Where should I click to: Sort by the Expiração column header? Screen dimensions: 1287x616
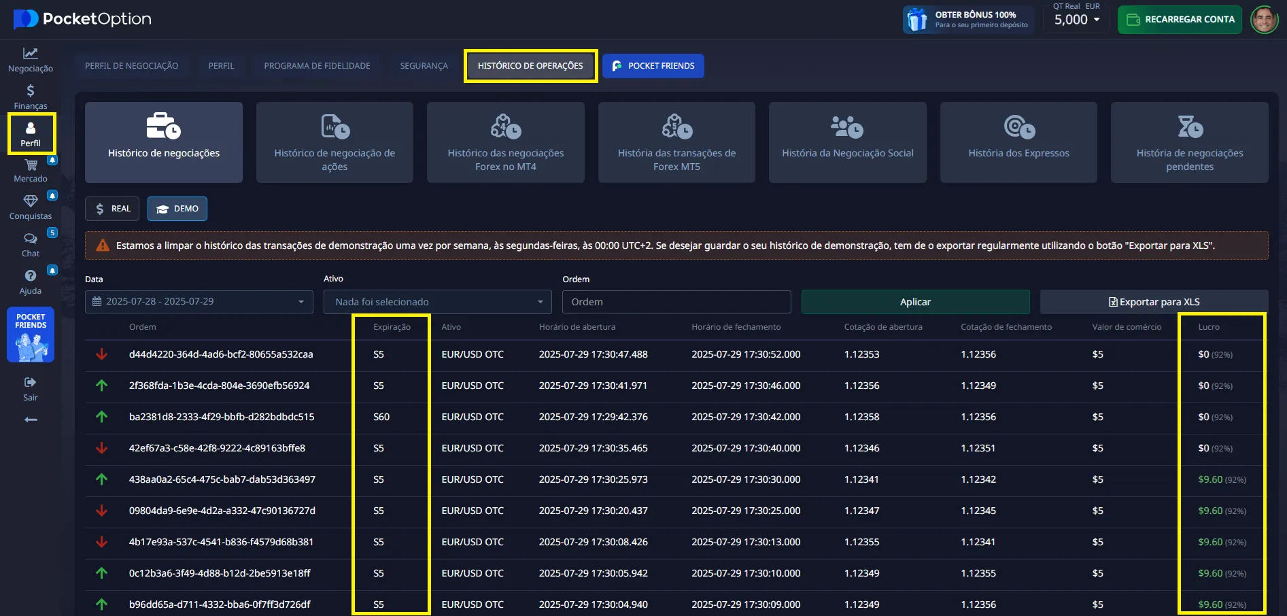tap(392, 327)
